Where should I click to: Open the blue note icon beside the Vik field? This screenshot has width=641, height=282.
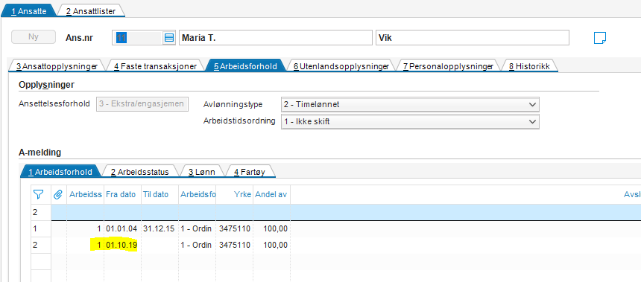[x=600, y=37]
